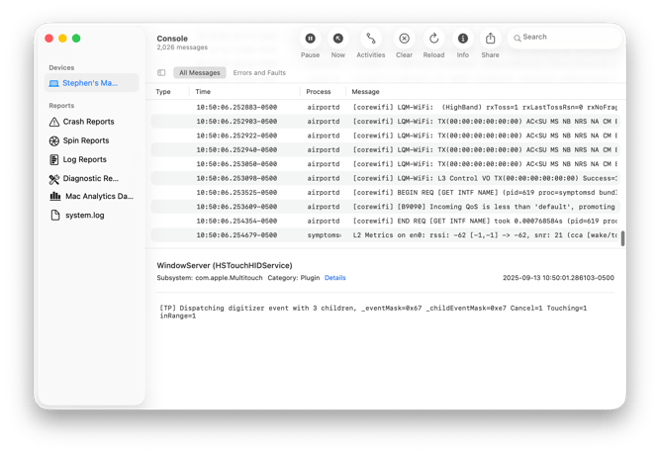Toggle the sidebar panel icon

pyautogui.click(x=161, y=73)
